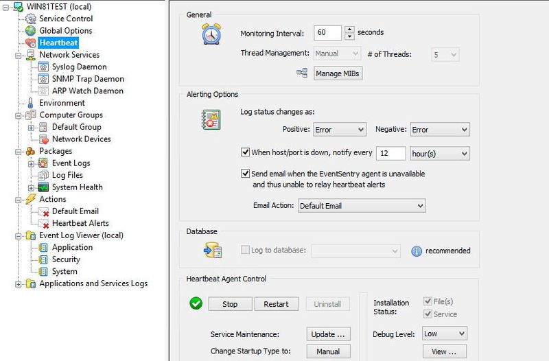Click the Event Logs package icon
The height and width of the screenshot is (361, 549).
(x=43, y=163)
